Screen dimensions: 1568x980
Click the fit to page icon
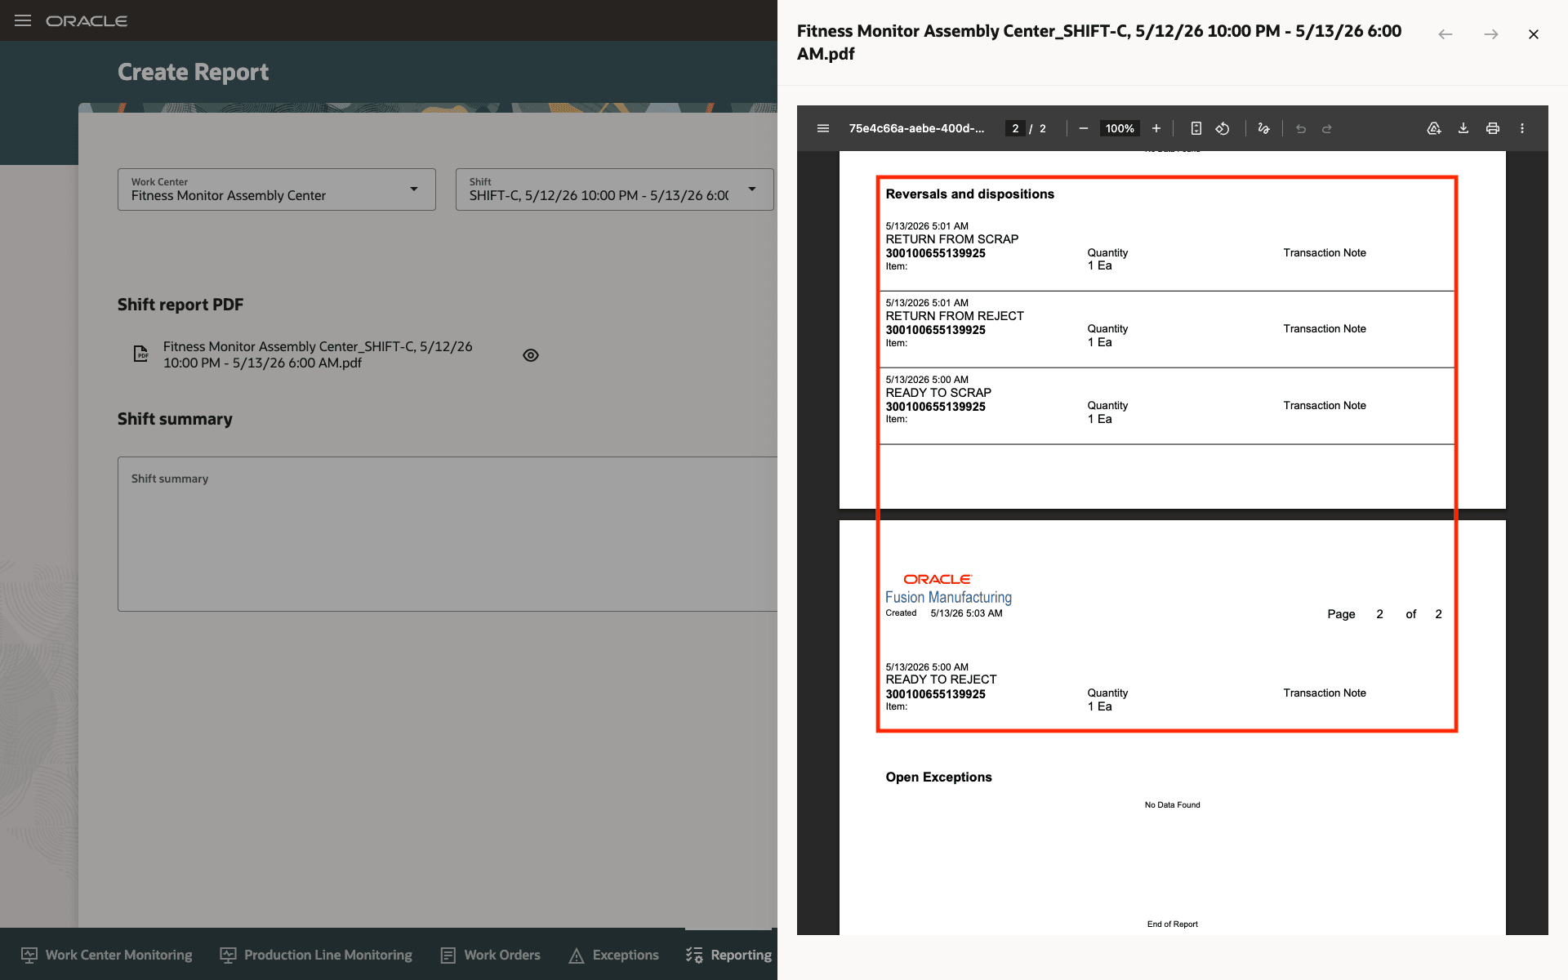[x=1196, y=128]
